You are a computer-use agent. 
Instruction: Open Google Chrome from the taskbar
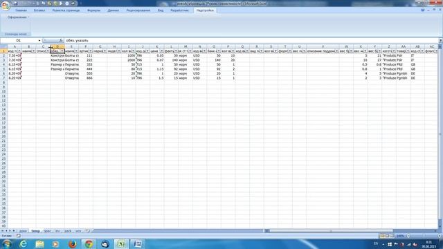[89, 244]
